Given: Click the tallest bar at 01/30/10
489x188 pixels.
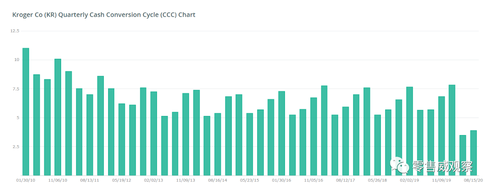Looking at the screenshot, I should [x=26, y=112].
